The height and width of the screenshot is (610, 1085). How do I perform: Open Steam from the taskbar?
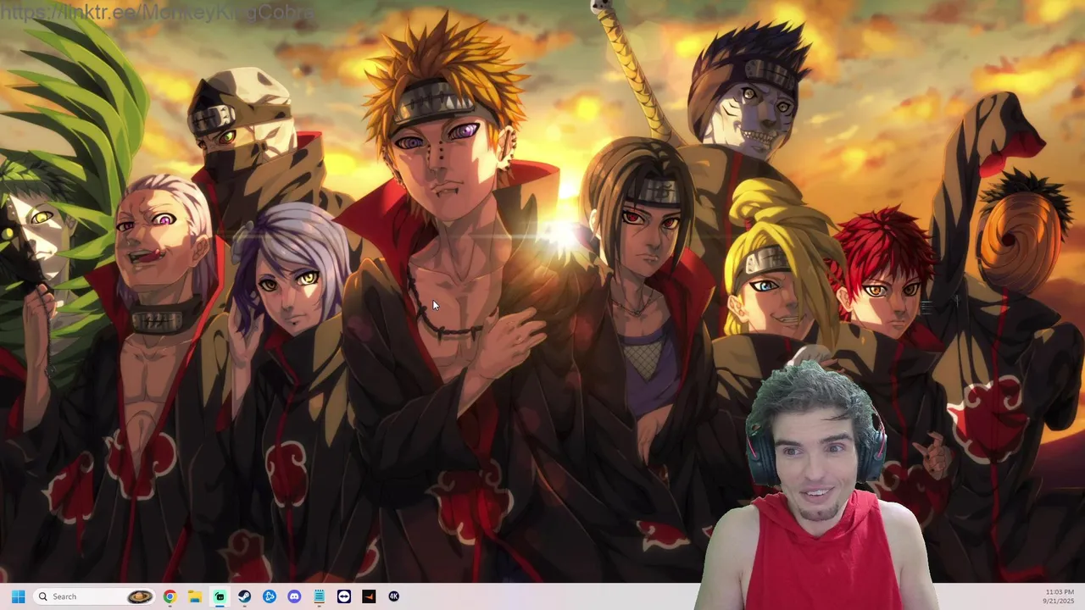[244, 596]
